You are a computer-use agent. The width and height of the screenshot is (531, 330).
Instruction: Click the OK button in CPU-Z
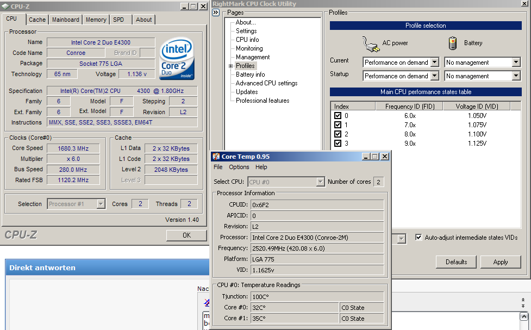(186, 235)
